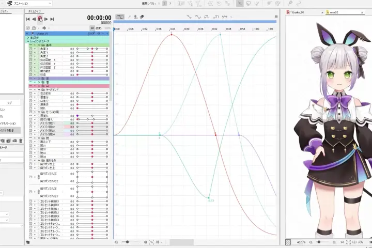This screenshot has width=372, height=248.
Task: Set edit level to 1
Action: coord(159,4)
